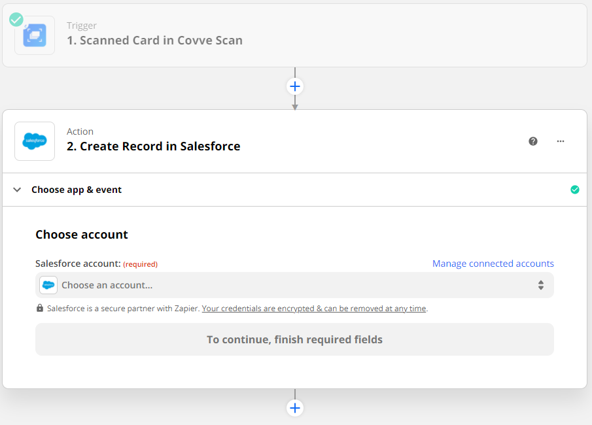
Task: Click the Choose account heading
Action: point(82,234)
